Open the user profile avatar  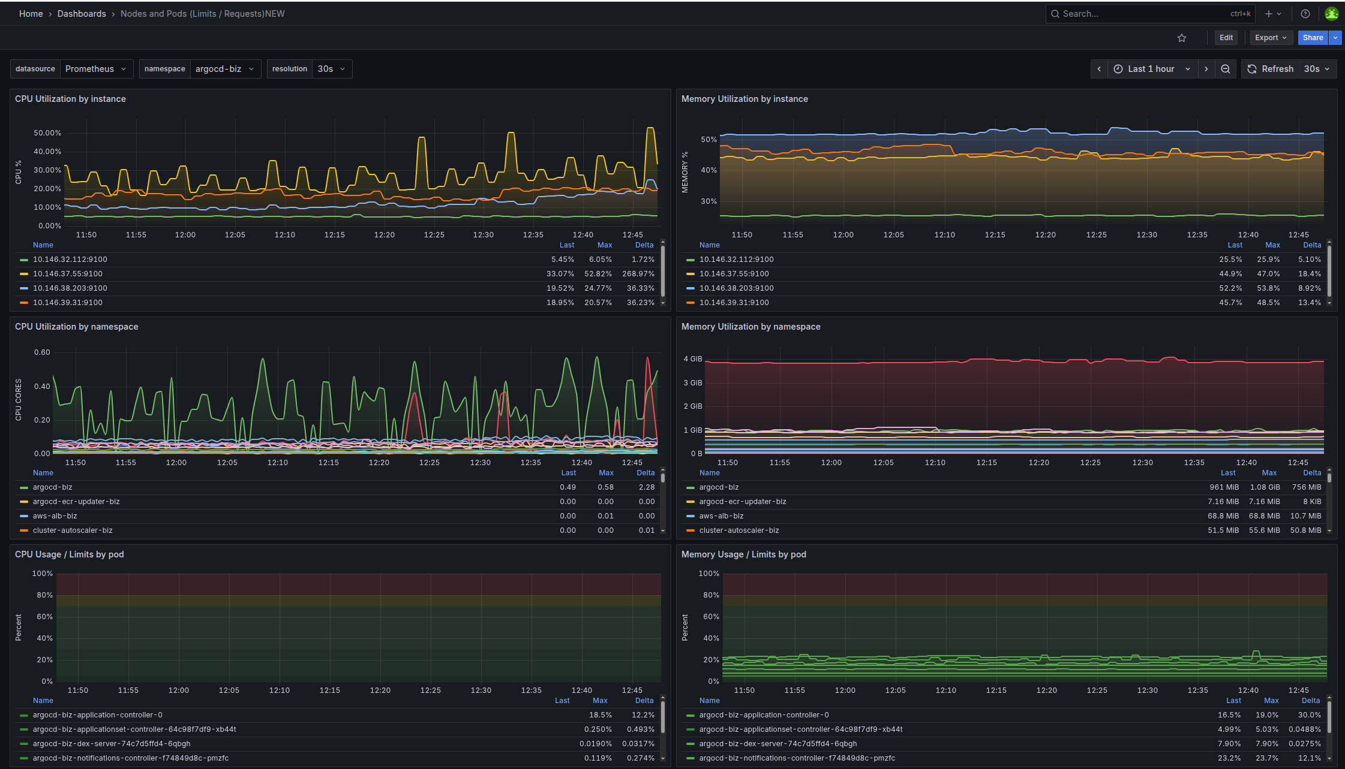point(1332,14)
